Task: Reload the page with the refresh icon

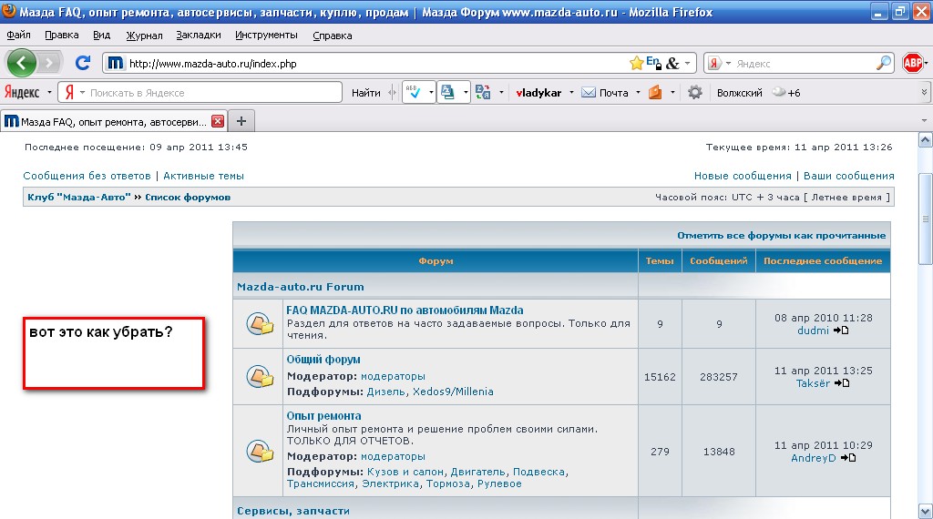Action: (82, 63)
